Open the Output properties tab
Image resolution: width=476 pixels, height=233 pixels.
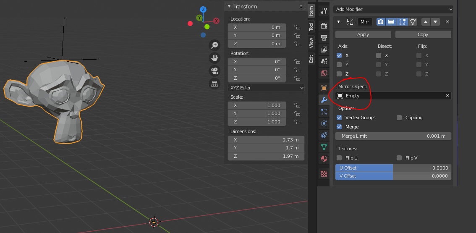324,38
